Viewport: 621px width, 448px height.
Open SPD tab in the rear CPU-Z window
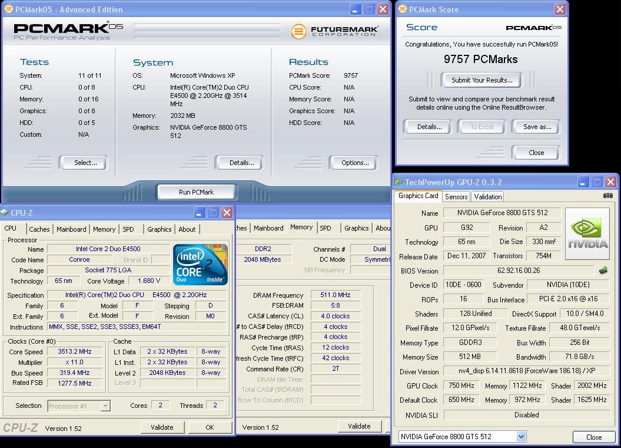tap(326, 228)
